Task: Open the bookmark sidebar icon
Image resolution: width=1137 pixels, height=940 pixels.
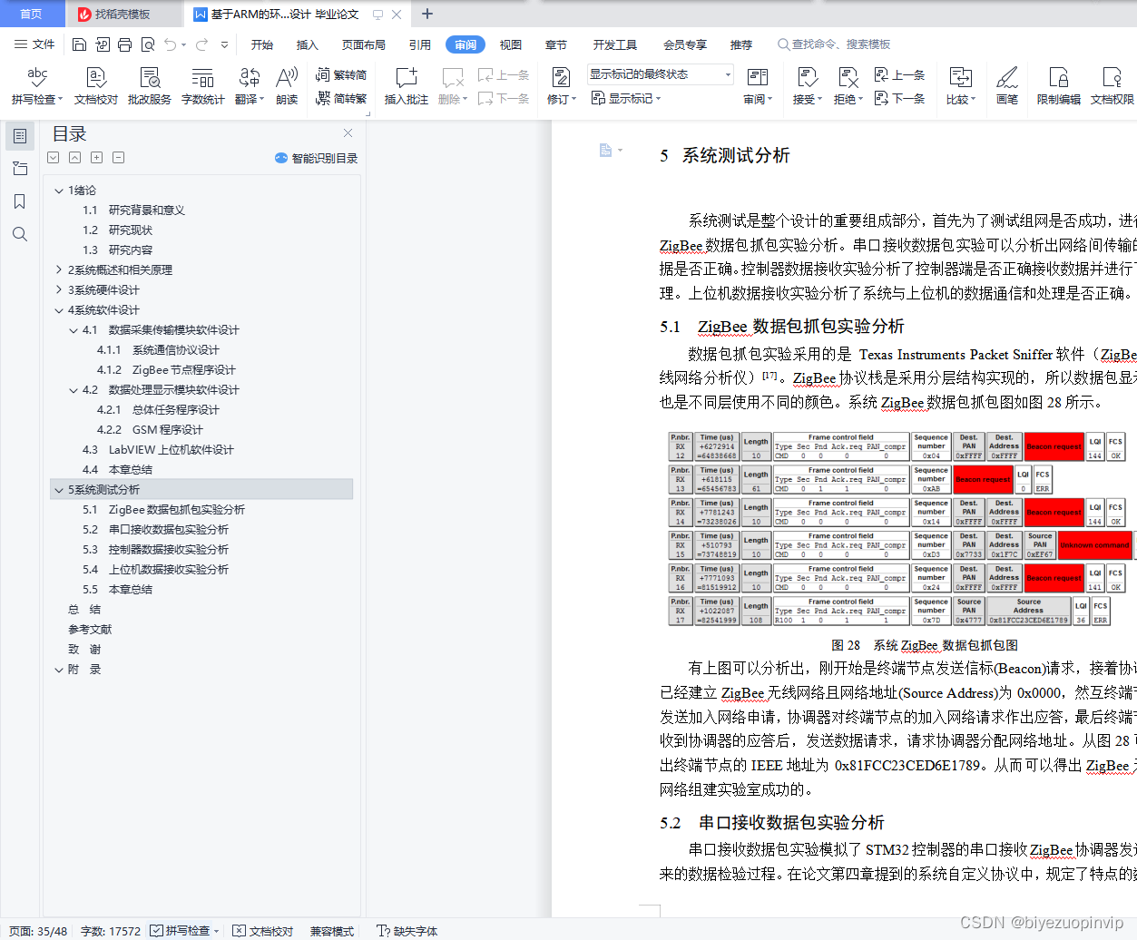Action: point(19,201)
